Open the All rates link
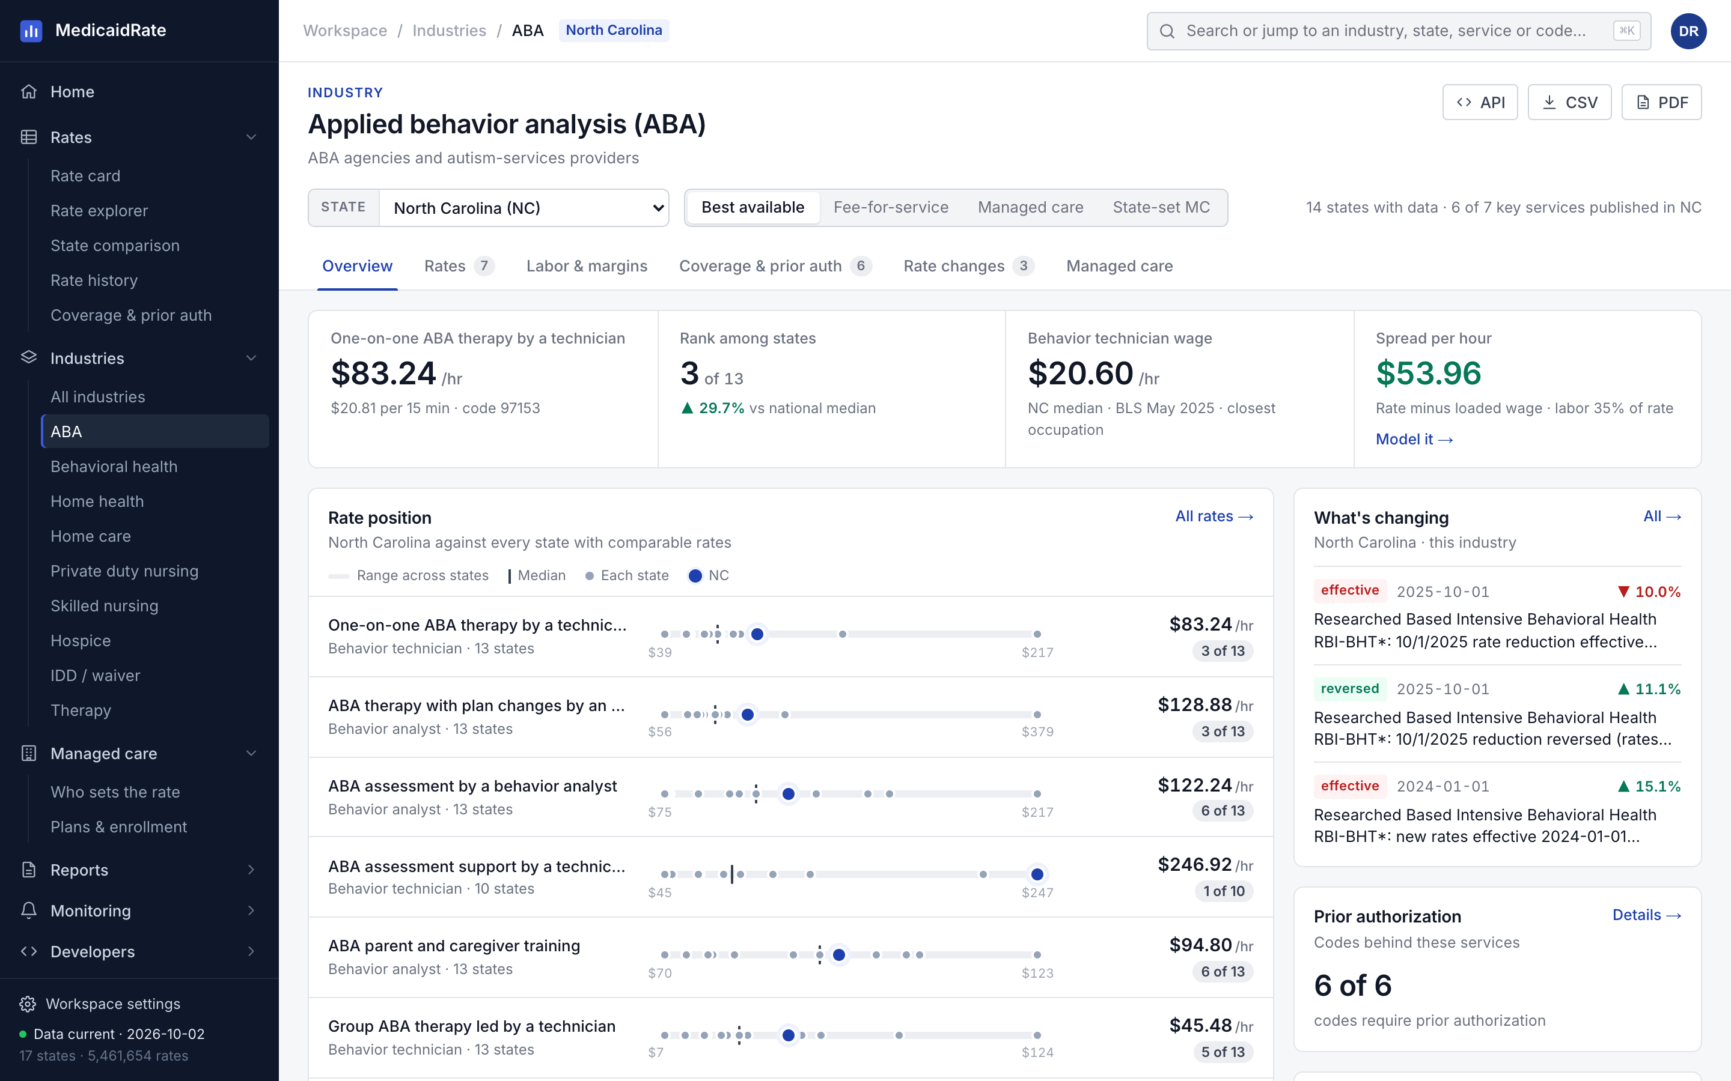1731x1081 pixels. pyautogui.click(x=1214, y=516)
